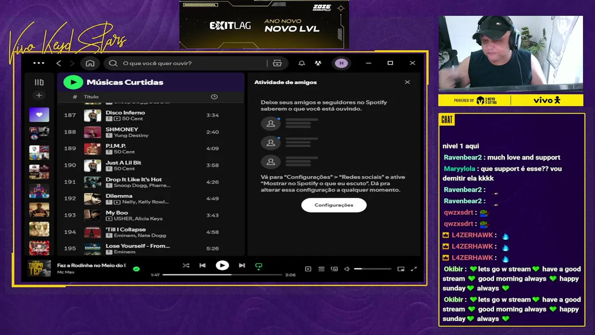This screenshot has width=595, height=335.
Task: Skip to the previous track
Action: (202, 266)
